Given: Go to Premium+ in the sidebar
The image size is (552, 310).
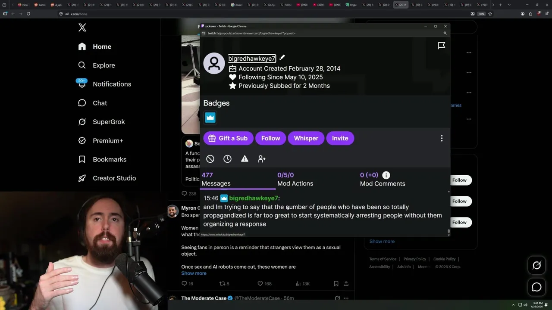Looking at the screenshot, I should click(x=100, y=140).
